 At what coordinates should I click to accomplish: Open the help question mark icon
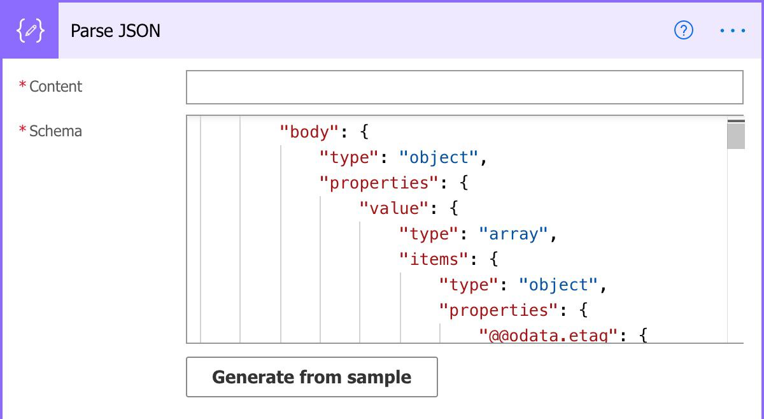click(683, 31)
